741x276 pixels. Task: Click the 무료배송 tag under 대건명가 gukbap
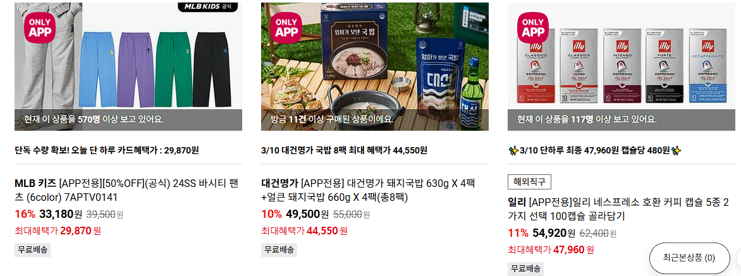(279, 250)
